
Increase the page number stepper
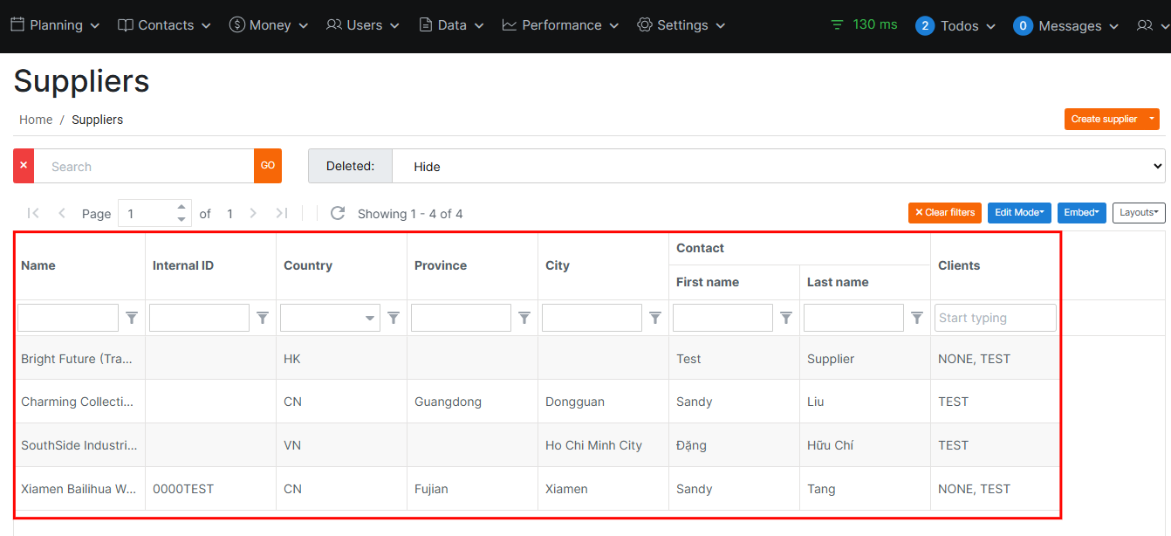(181, 208)
